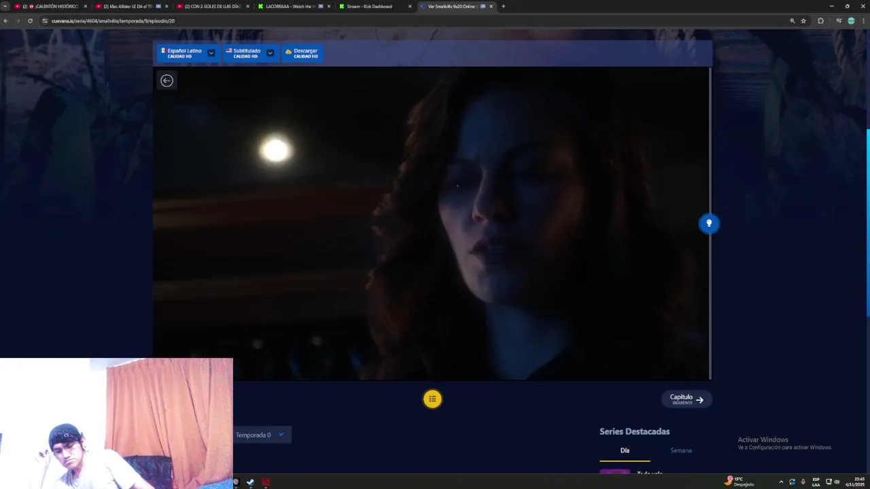Open a new browser tab

tap(503, 6)
